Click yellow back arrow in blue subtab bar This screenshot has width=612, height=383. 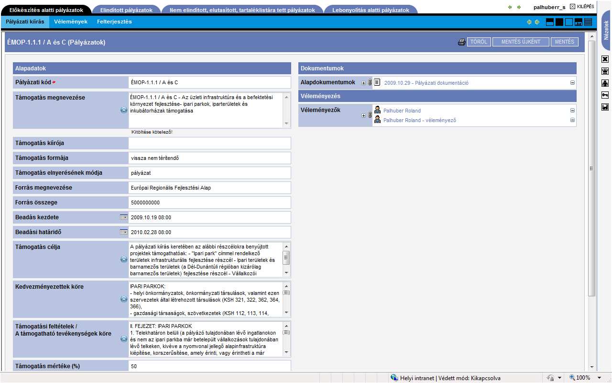coord(529,22)
